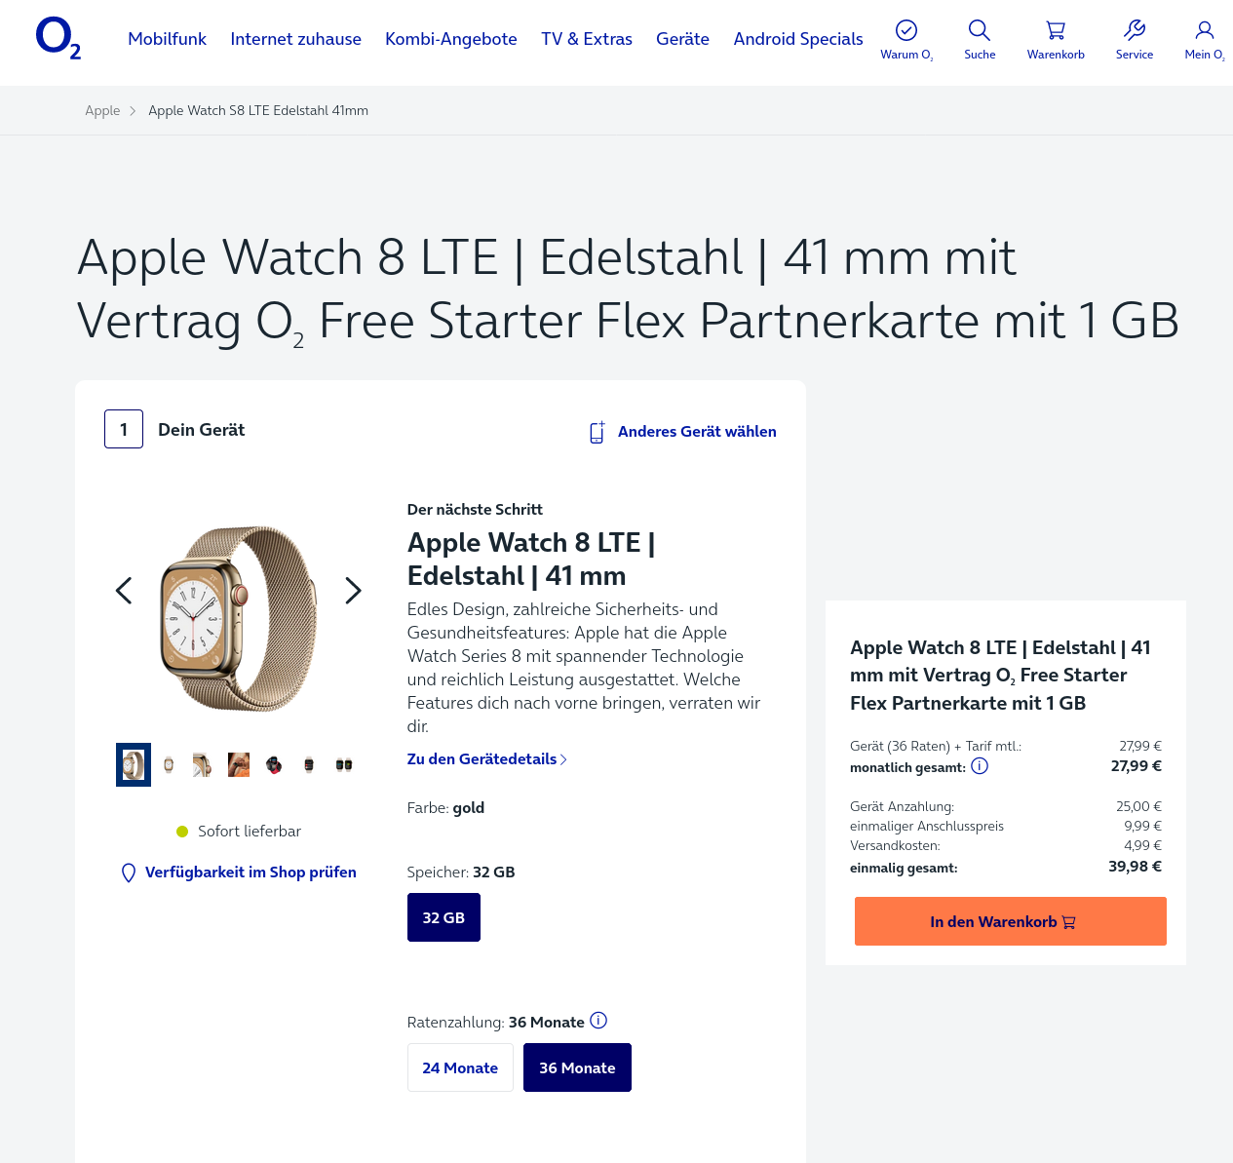Select the 24 Monate installment option
This screenshot has height=1163, width=1233.
click(x=460, y=1067)
